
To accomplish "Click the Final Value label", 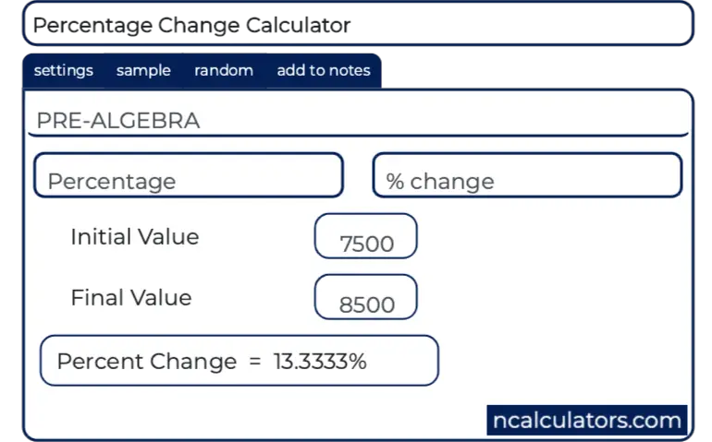I will [131, 298].
